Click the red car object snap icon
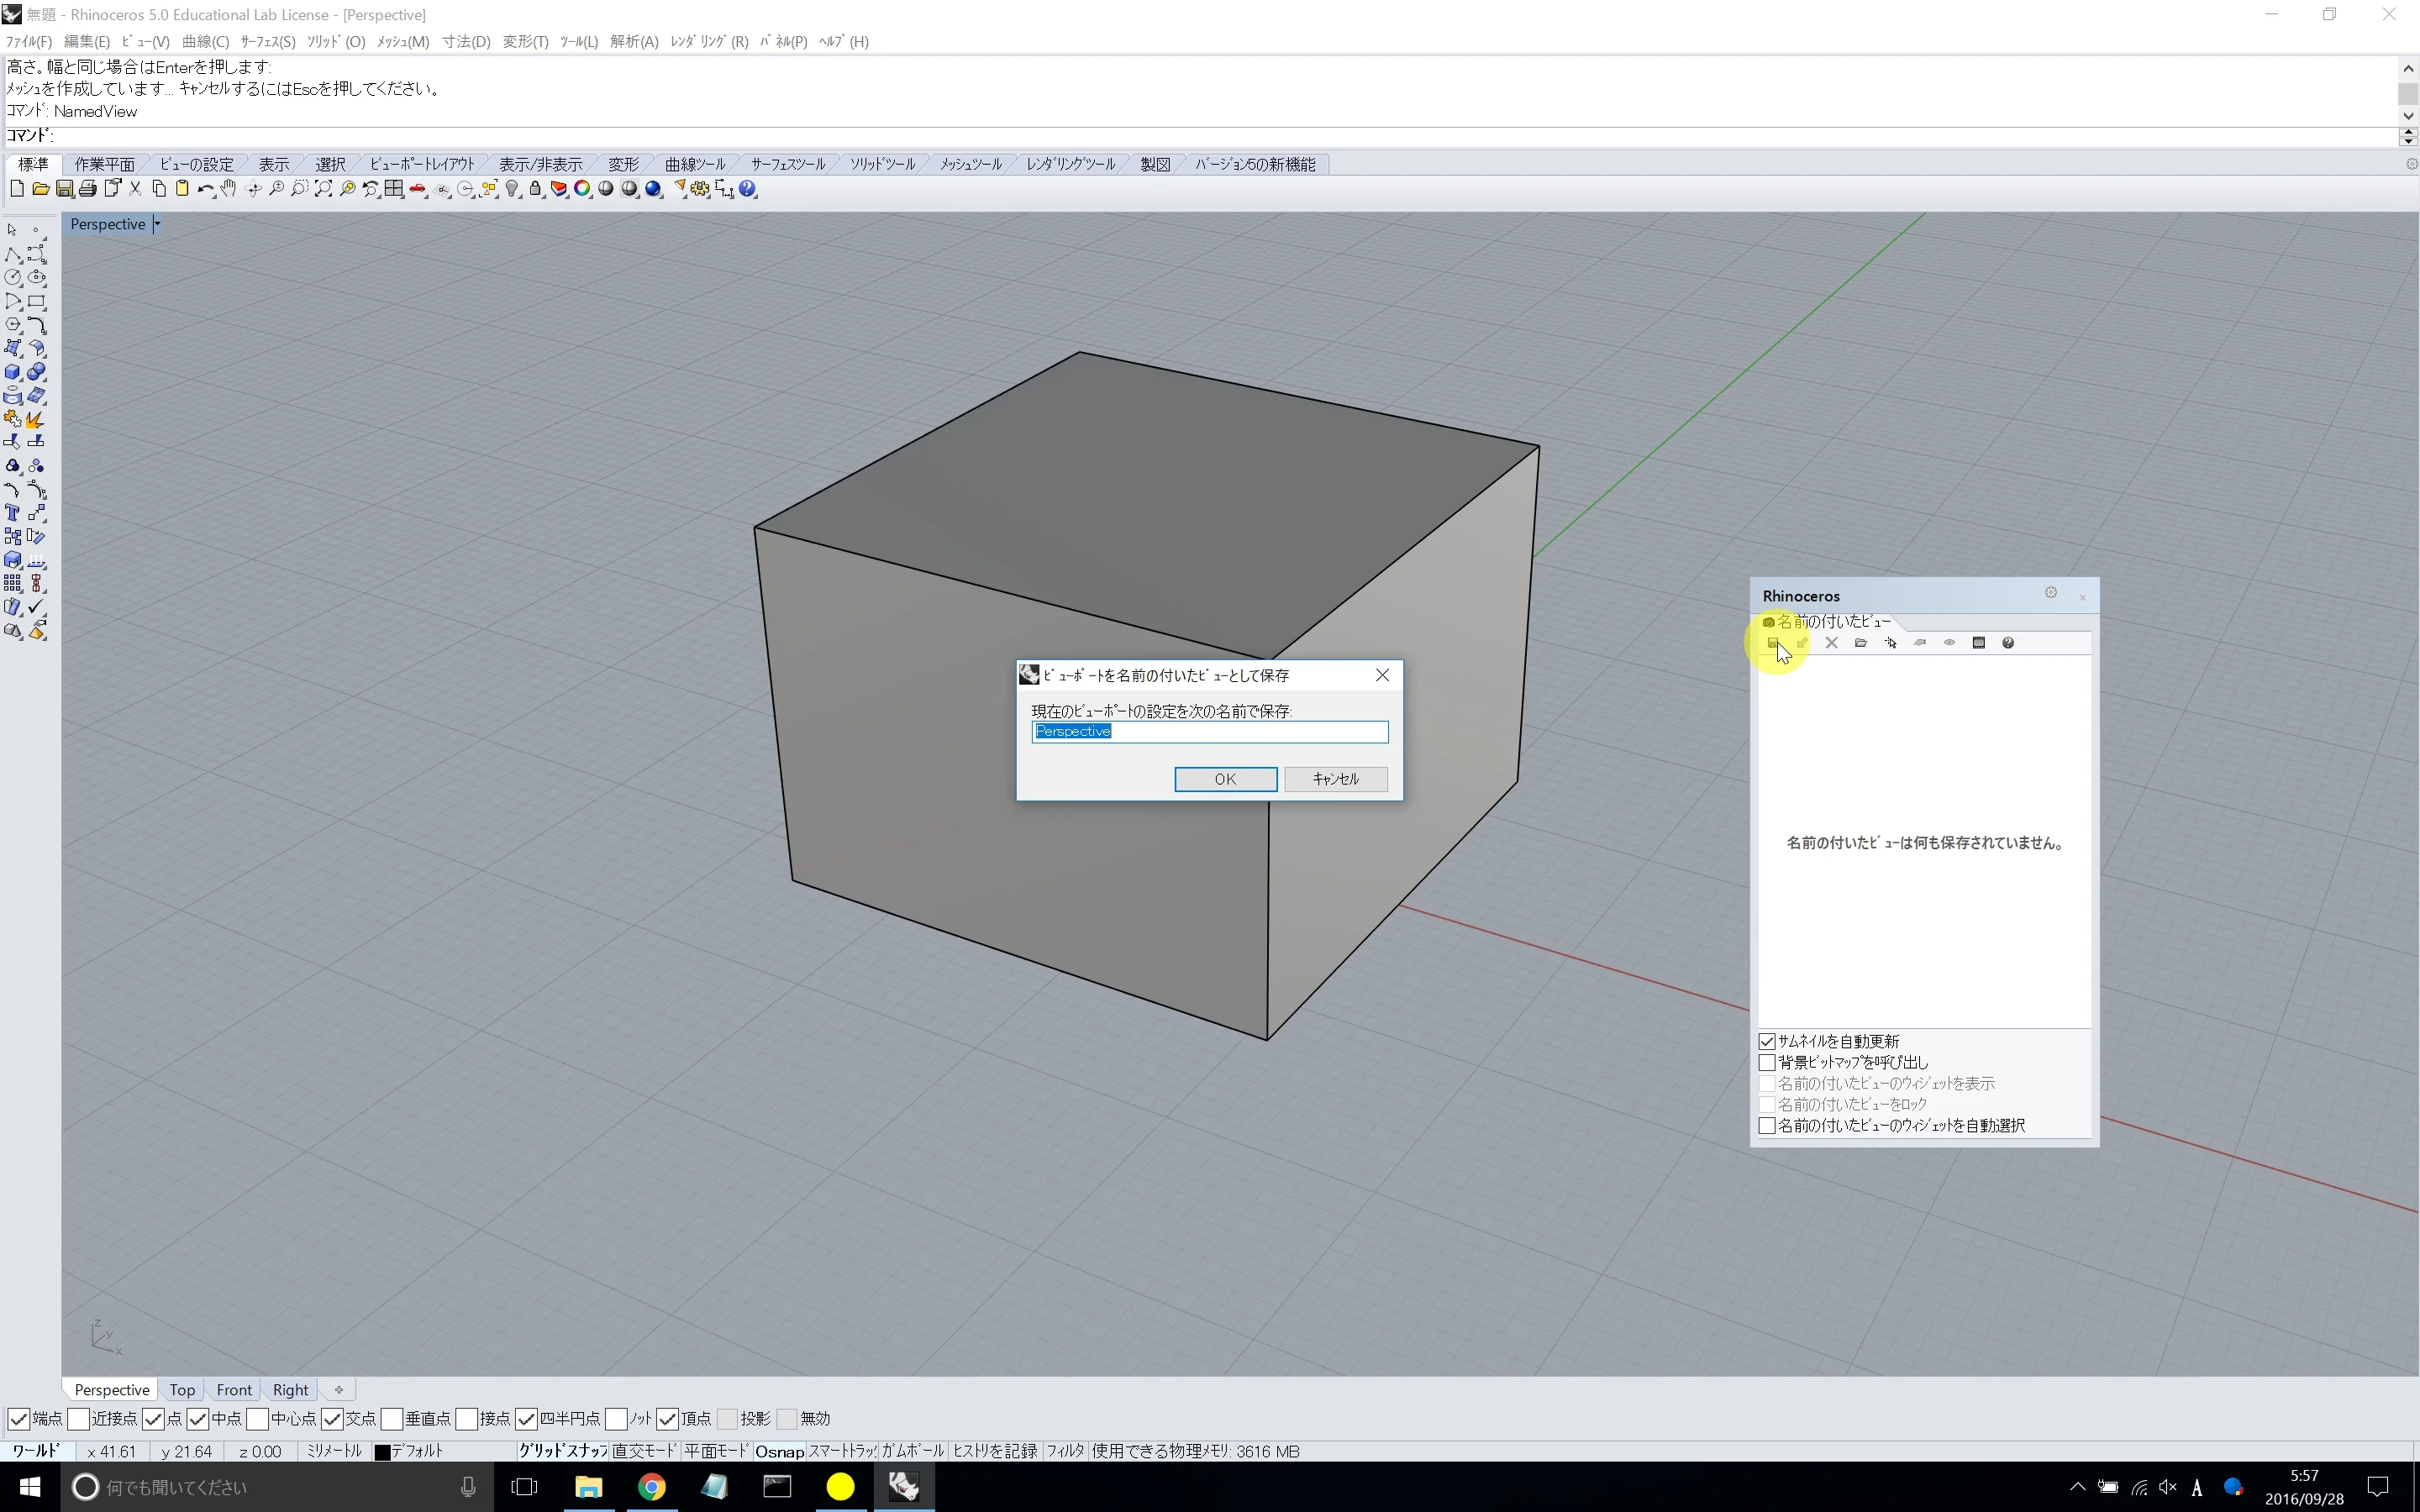Image resolution: width=2420 pixels, height=1512 pixels. (x=418, y=189)
